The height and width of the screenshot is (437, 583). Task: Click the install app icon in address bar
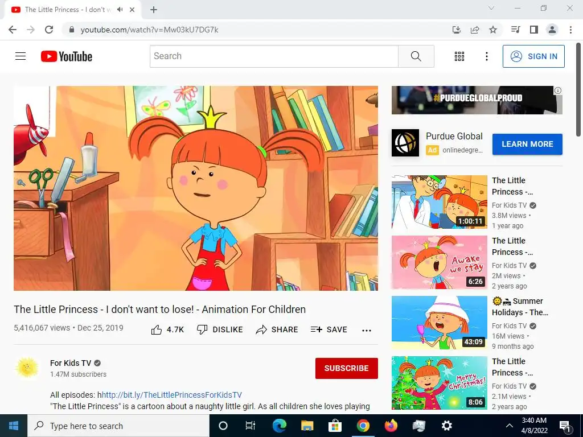pyautogui.click(x=457, y=30)
